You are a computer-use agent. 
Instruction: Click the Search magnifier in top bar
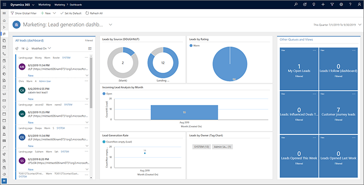coord(296,5)
